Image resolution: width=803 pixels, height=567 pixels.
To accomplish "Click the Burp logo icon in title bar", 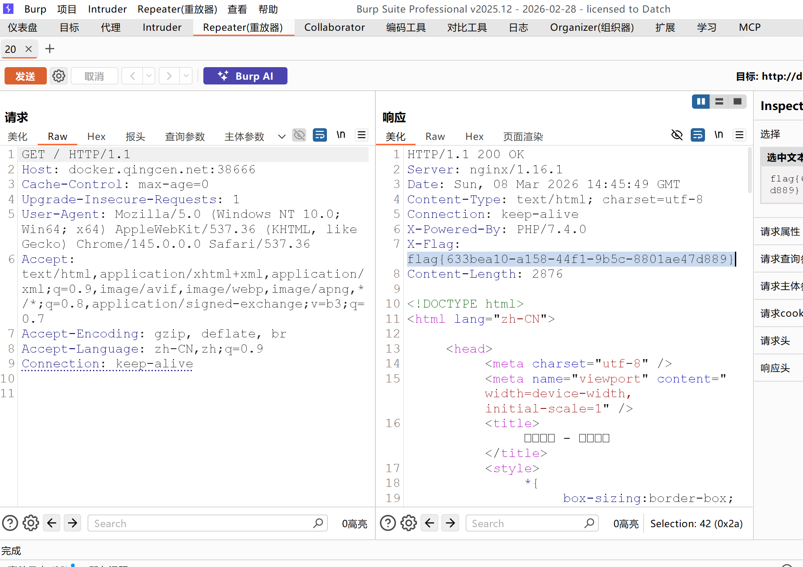I will point(8,9).
